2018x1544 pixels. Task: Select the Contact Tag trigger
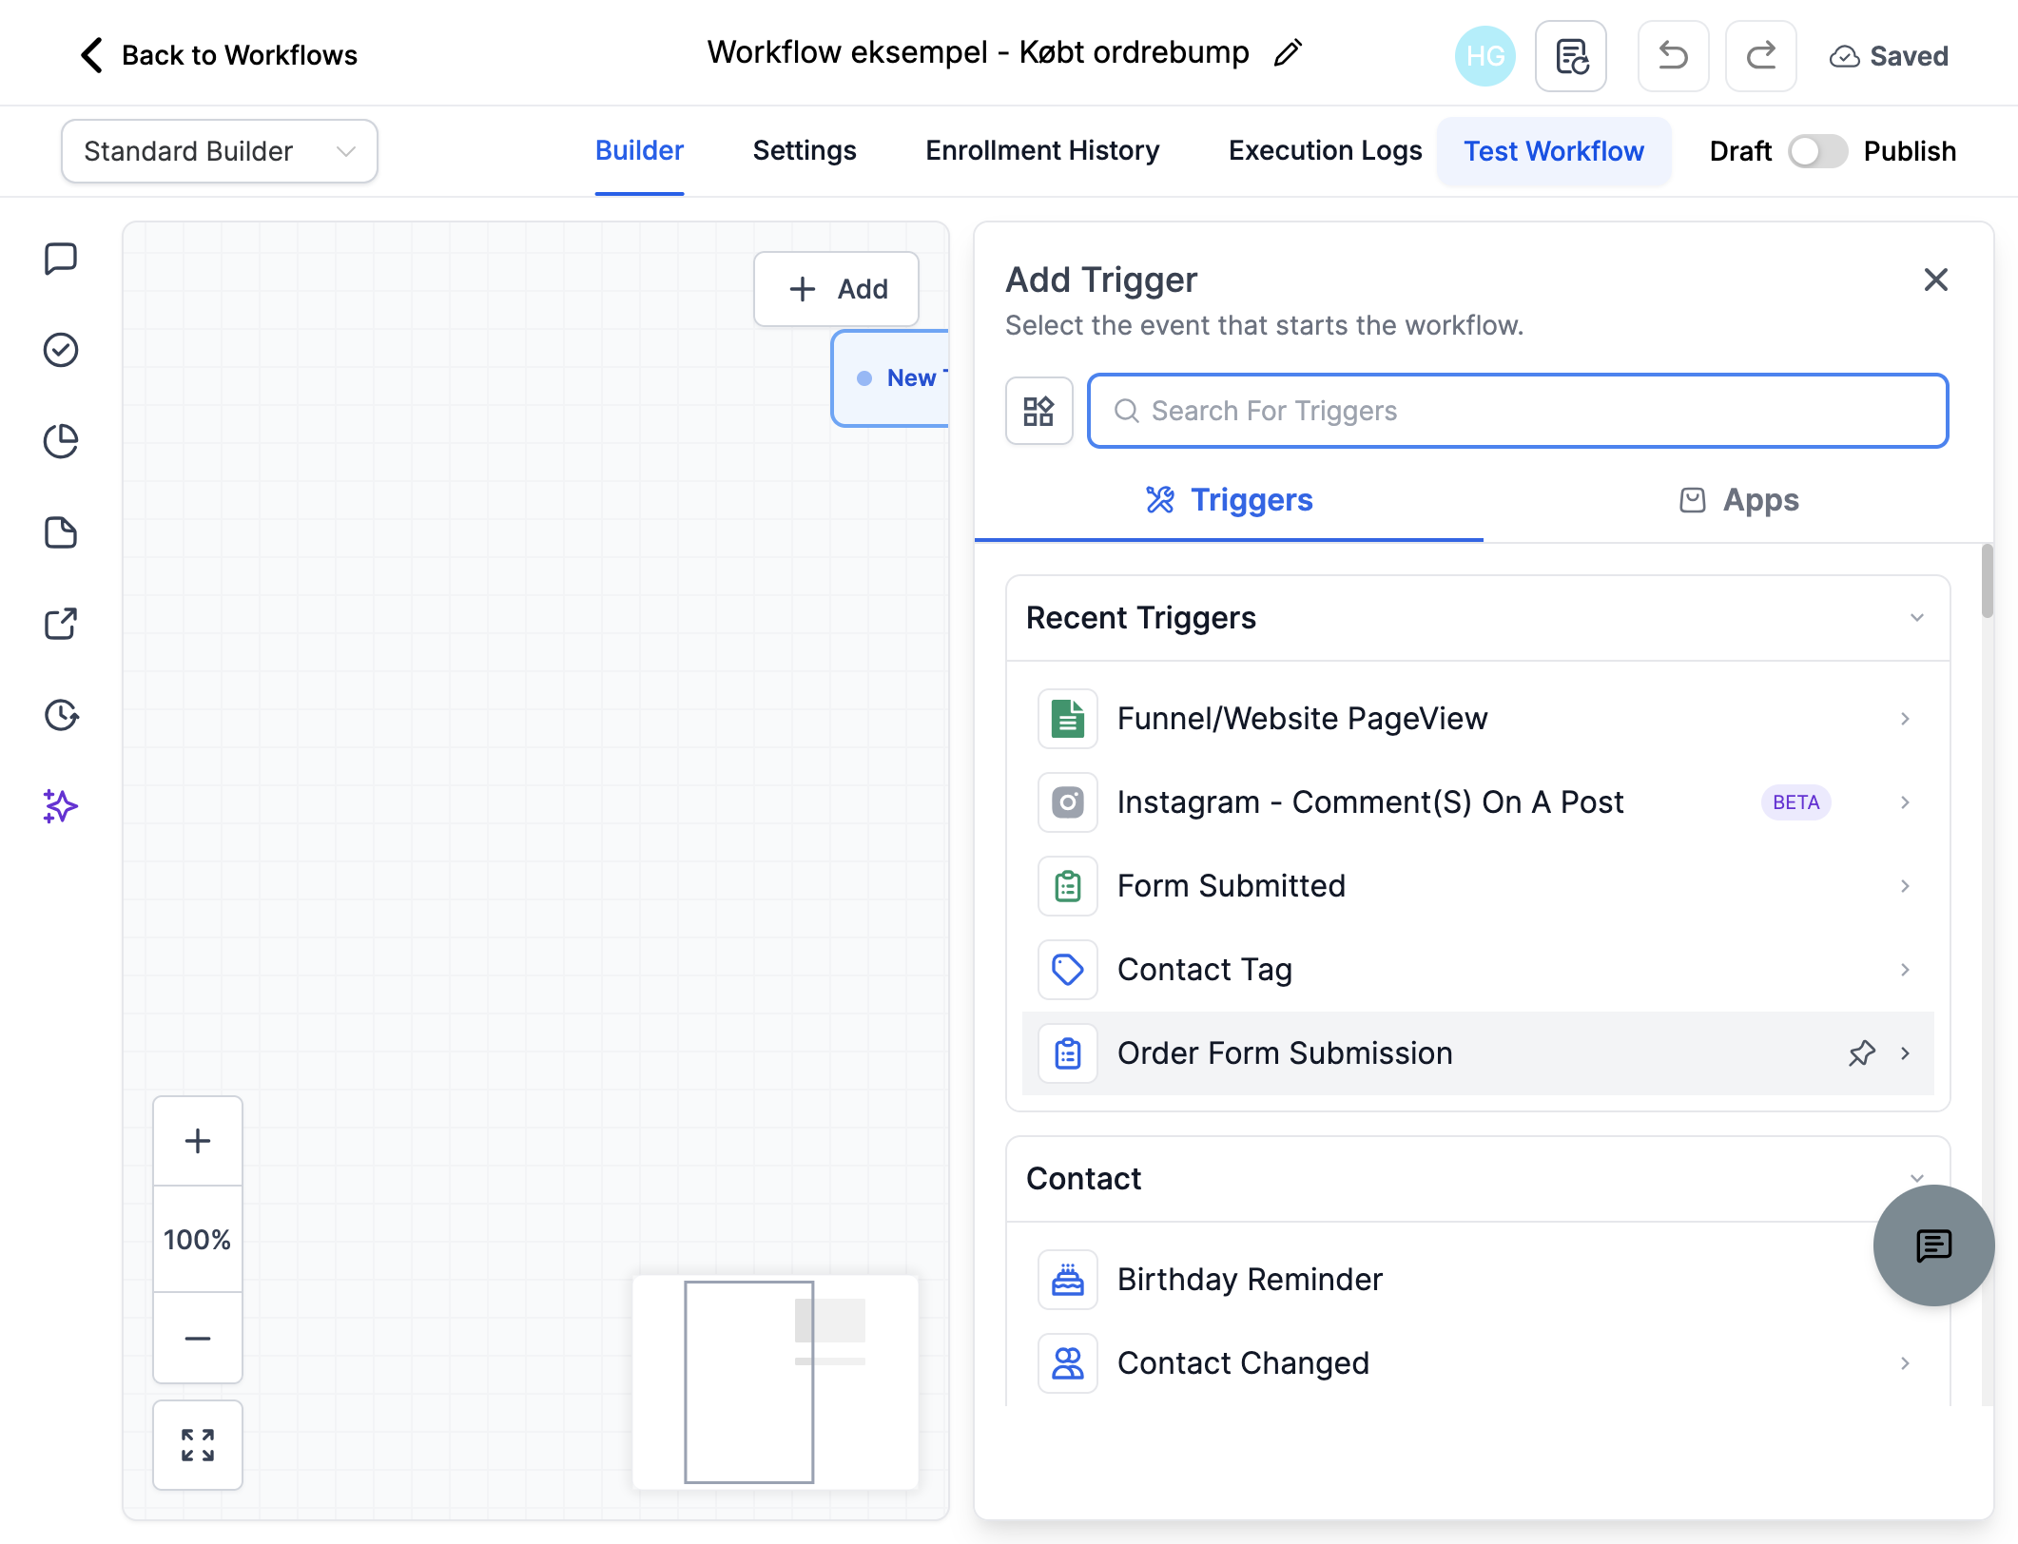click(1478, 970)
